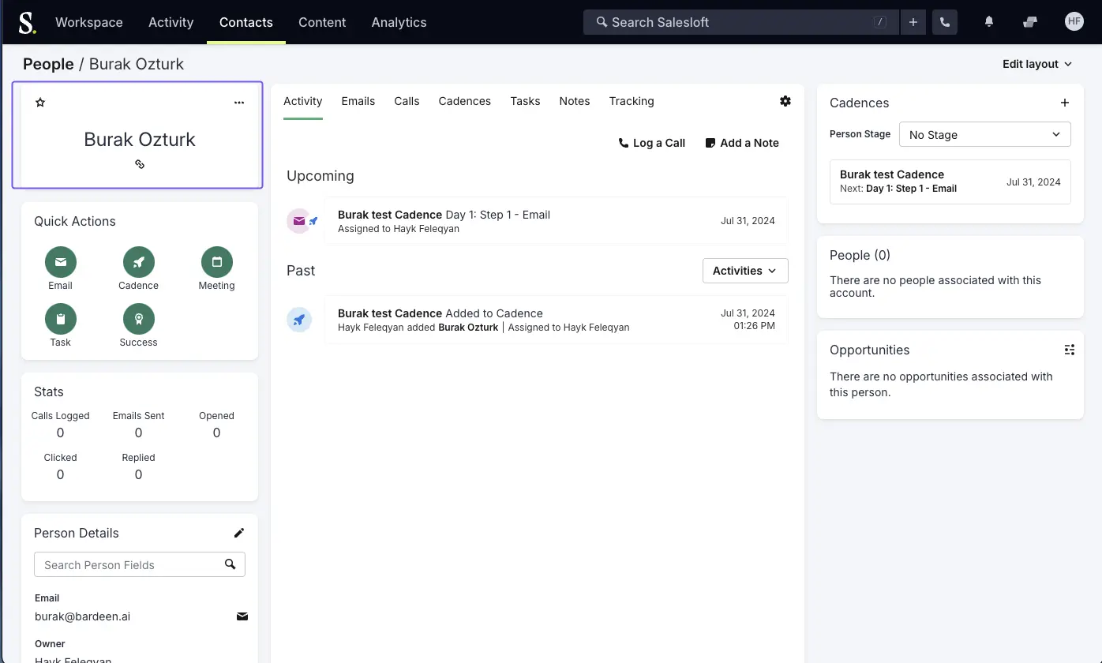Expand the Activities filter dropdown

click(x=745, y=271)
